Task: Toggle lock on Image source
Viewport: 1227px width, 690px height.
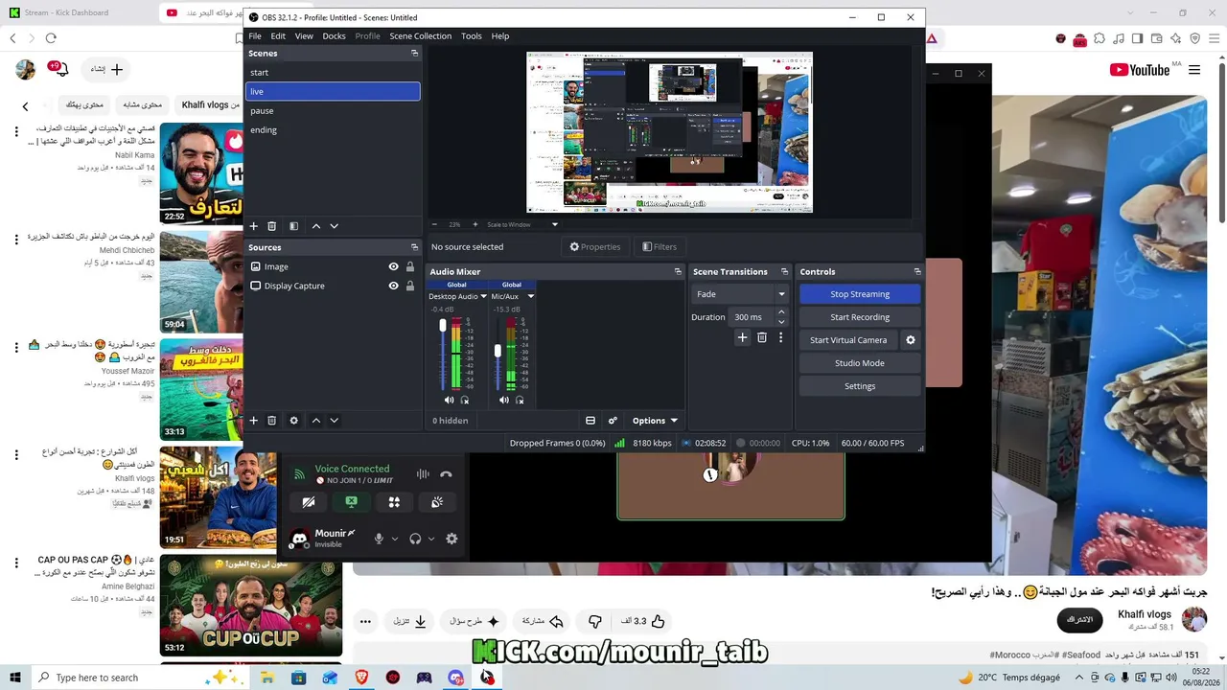Action: pos(410,266)
